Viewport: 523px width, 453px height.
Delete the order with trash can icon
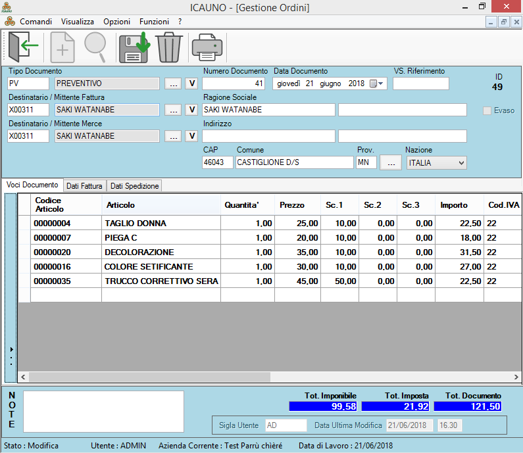click(169, 47)
